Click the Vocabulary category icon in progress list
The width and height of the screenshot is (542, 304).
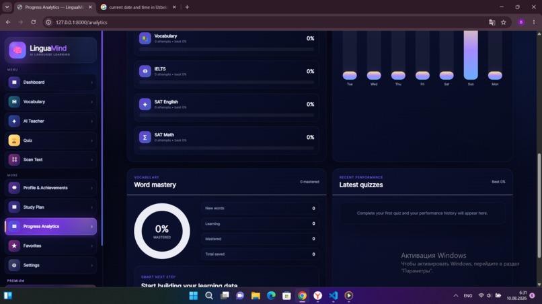tap(145, 38)
